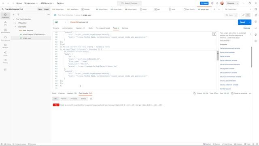Open response Body tab
The height and width of the screenshot is (146, 259).
54,93
